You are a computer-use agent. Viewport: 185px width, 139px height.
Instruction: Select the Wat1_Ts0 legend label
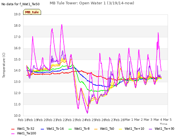[107, 129]
